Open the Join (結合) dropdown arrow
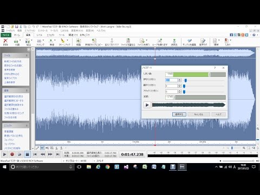260x195 pixels. click(32, 40)
